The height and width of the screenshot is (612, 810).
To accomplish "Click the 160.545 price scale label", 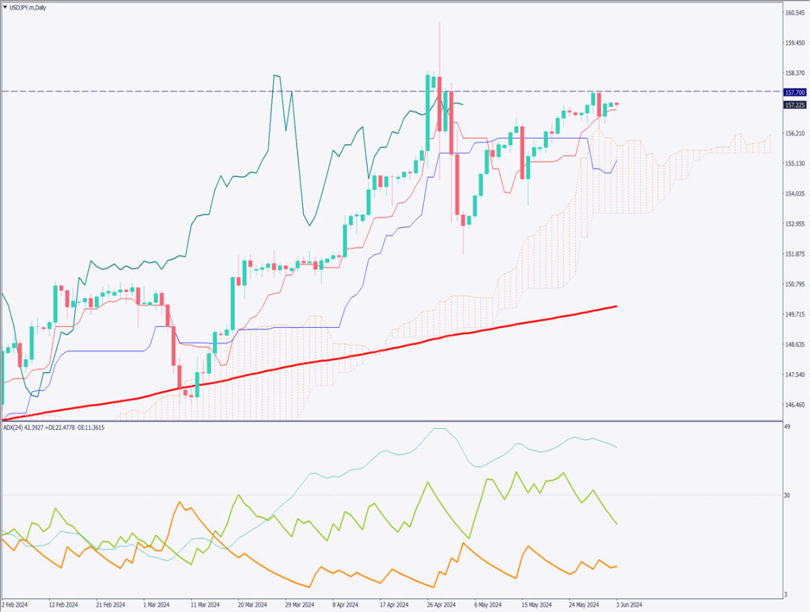I will point(793,13).
